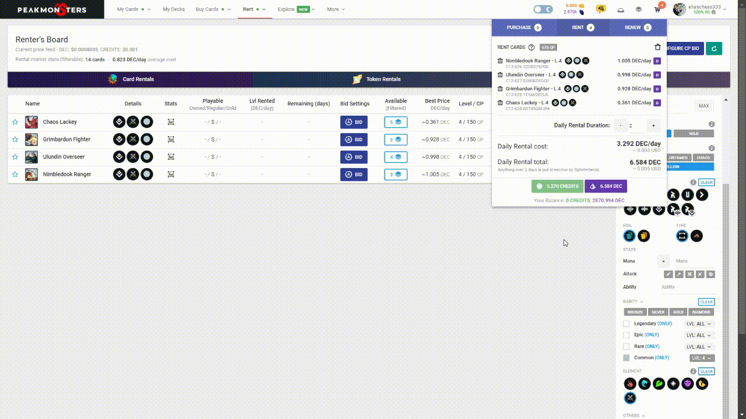
Task: Open the shopping cart icon
Action: click(657, 9)
